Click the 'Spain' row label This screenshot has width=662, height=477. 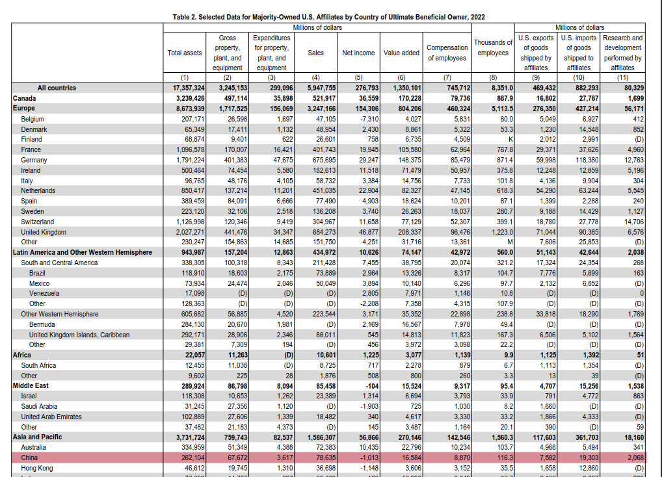pyautogui.click(x=29, y=201)
